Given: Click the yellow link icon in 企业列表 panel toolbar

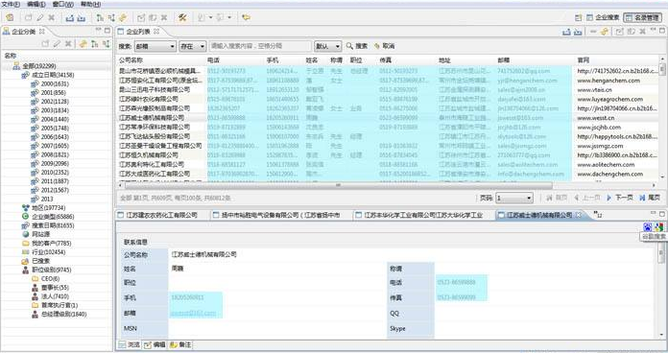Looking at the screenshot, I should [x=604, y=32].
